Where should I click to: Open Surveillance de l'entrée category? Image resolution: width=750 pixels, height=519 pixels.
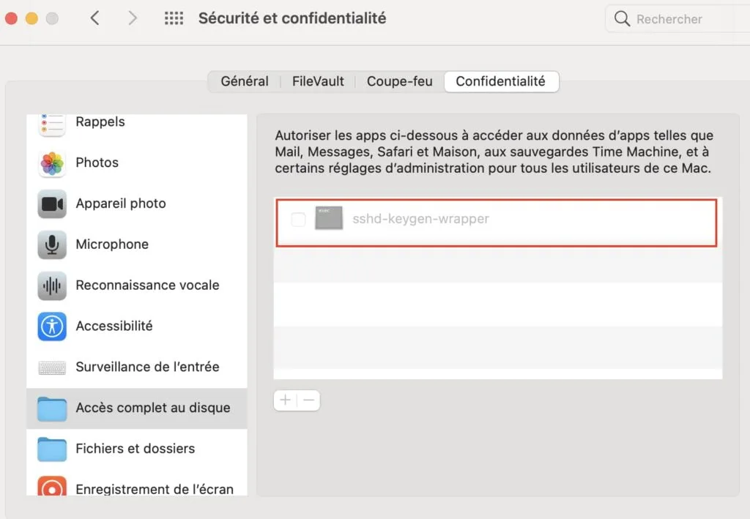click(x=147, y=367)
